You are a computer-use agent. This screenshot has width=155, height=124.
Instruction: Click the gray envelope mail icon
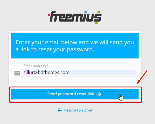(x=17, y=73)
